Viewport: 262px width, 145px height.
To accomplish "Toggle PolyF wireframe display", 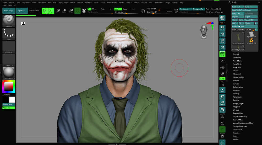I will (x=222, y=116).
